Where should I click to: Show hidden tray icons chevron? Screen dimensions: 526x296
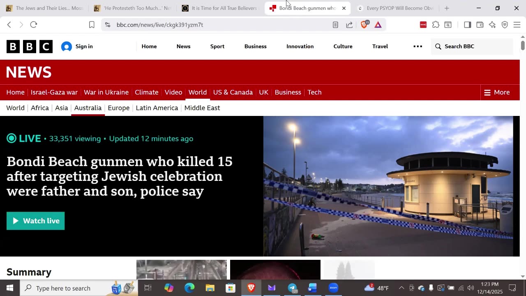[x=401, y=288]
